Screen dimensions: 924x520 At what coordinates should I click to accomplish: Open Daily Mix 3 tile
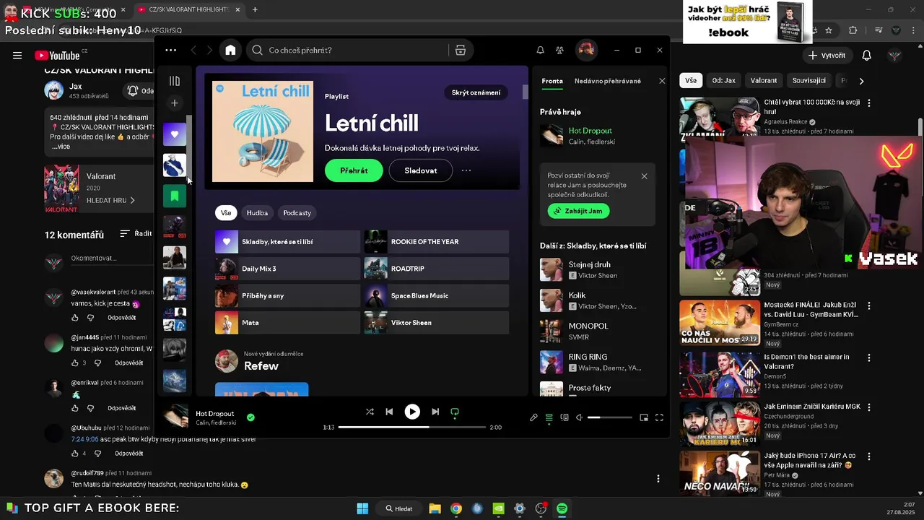click(x=287, y=269)
